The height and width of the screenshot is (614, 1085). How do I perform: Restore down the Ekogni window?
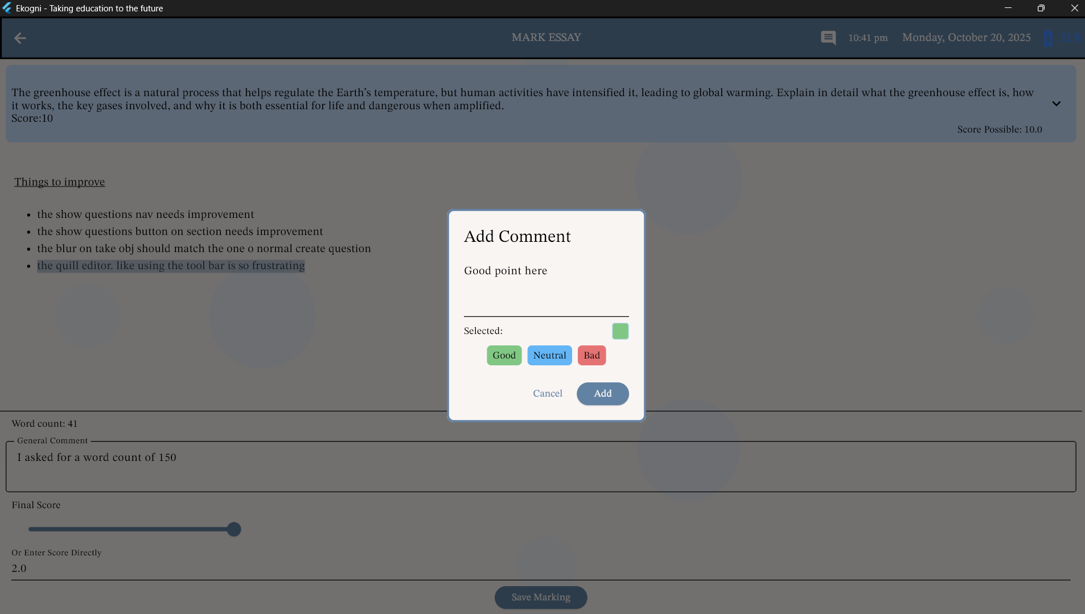[x=1041, y=8]
